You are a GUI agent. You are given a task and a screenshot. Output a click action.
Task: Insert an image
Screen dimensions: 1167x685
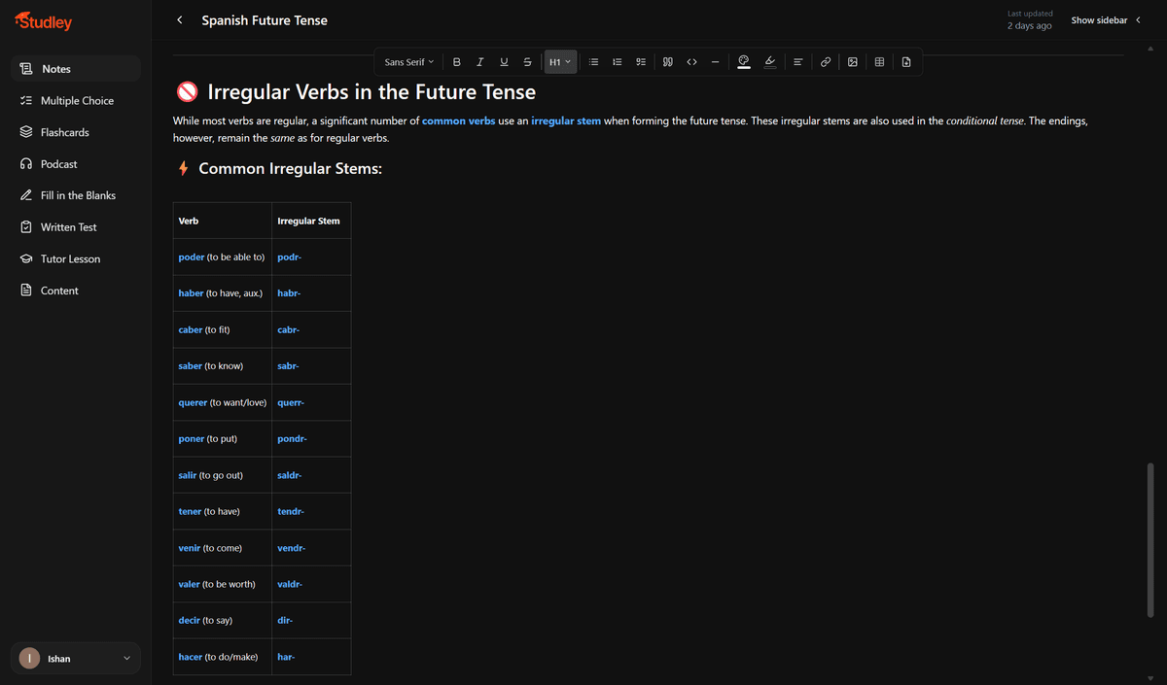click(x=852, y=62)
